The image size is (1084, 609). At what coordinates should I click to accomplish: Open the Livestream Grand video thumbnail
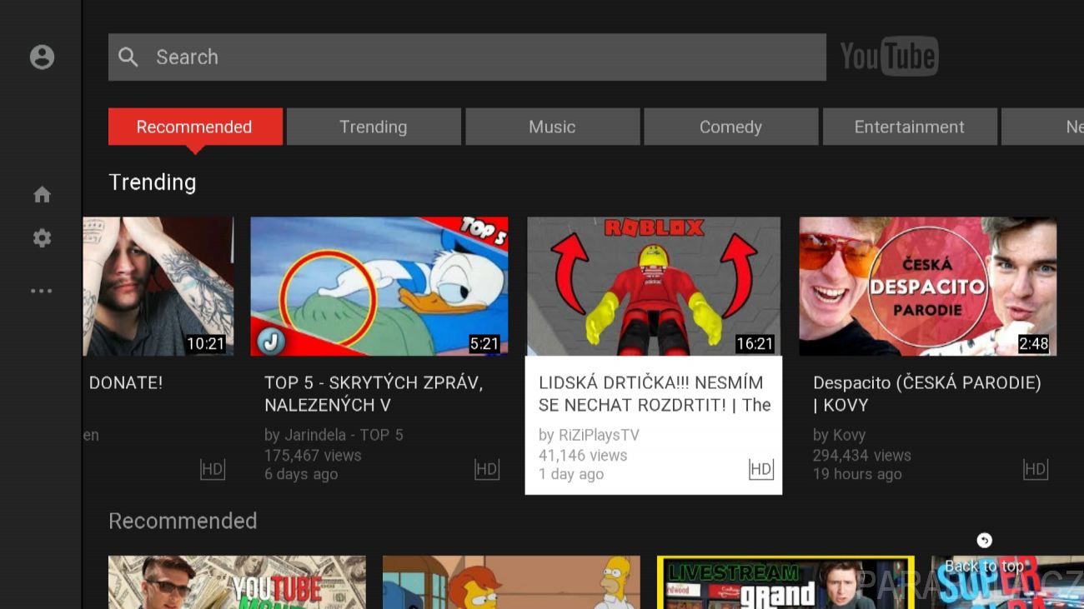tap(785, 582)
